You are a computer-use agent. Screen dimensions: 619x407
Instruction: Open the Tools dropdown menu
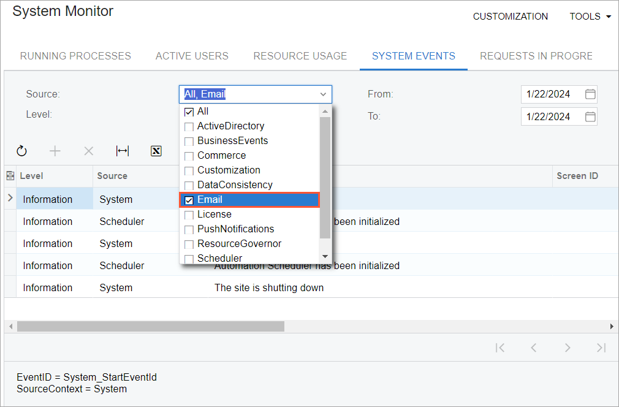click(590, 16)
